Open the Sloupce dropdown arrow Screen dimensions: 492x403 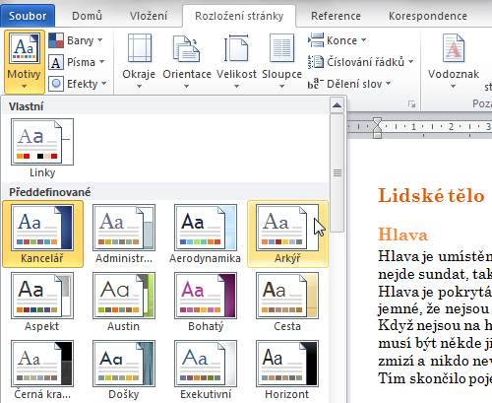(x=281, y=87)
